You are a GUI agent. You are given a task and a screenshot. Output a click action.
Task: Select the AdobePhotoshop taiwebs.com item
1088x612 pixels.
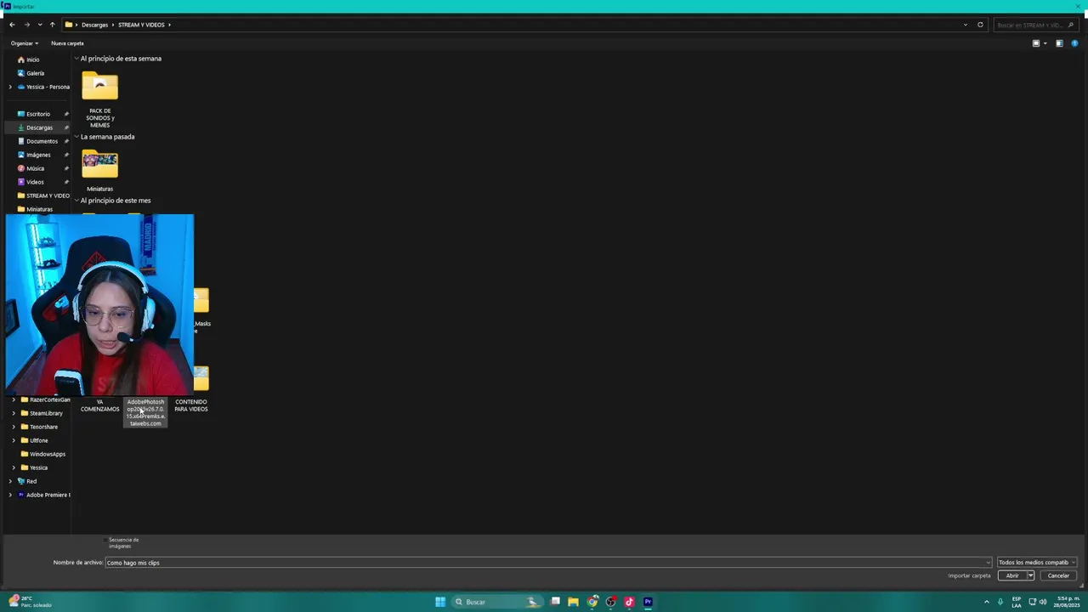[x=145, y=412]
